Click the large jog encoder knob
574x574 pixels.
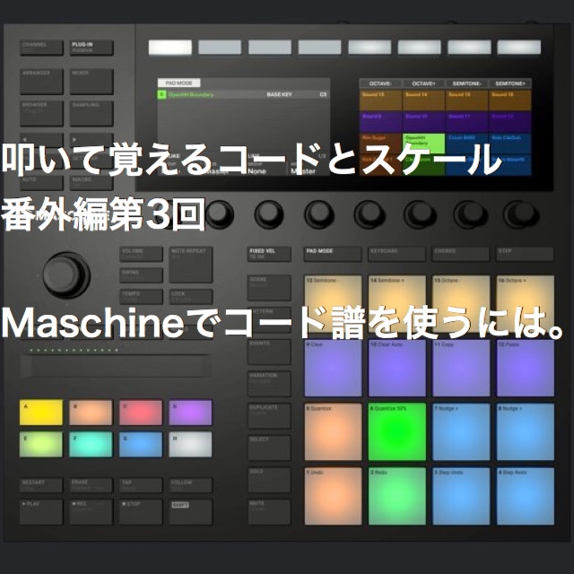pyautogui.click(x=65, y=275)
